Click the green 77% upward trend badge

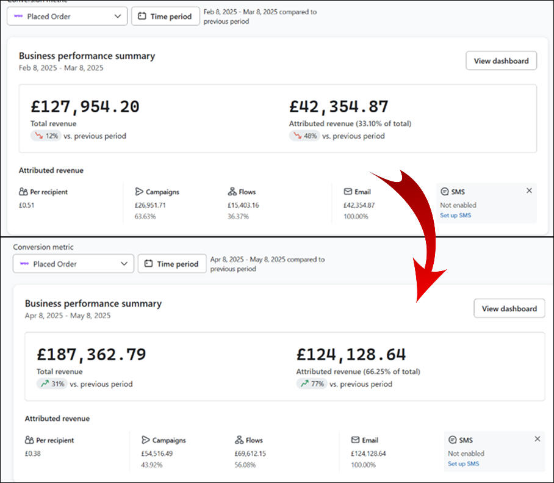coord(311,384)
